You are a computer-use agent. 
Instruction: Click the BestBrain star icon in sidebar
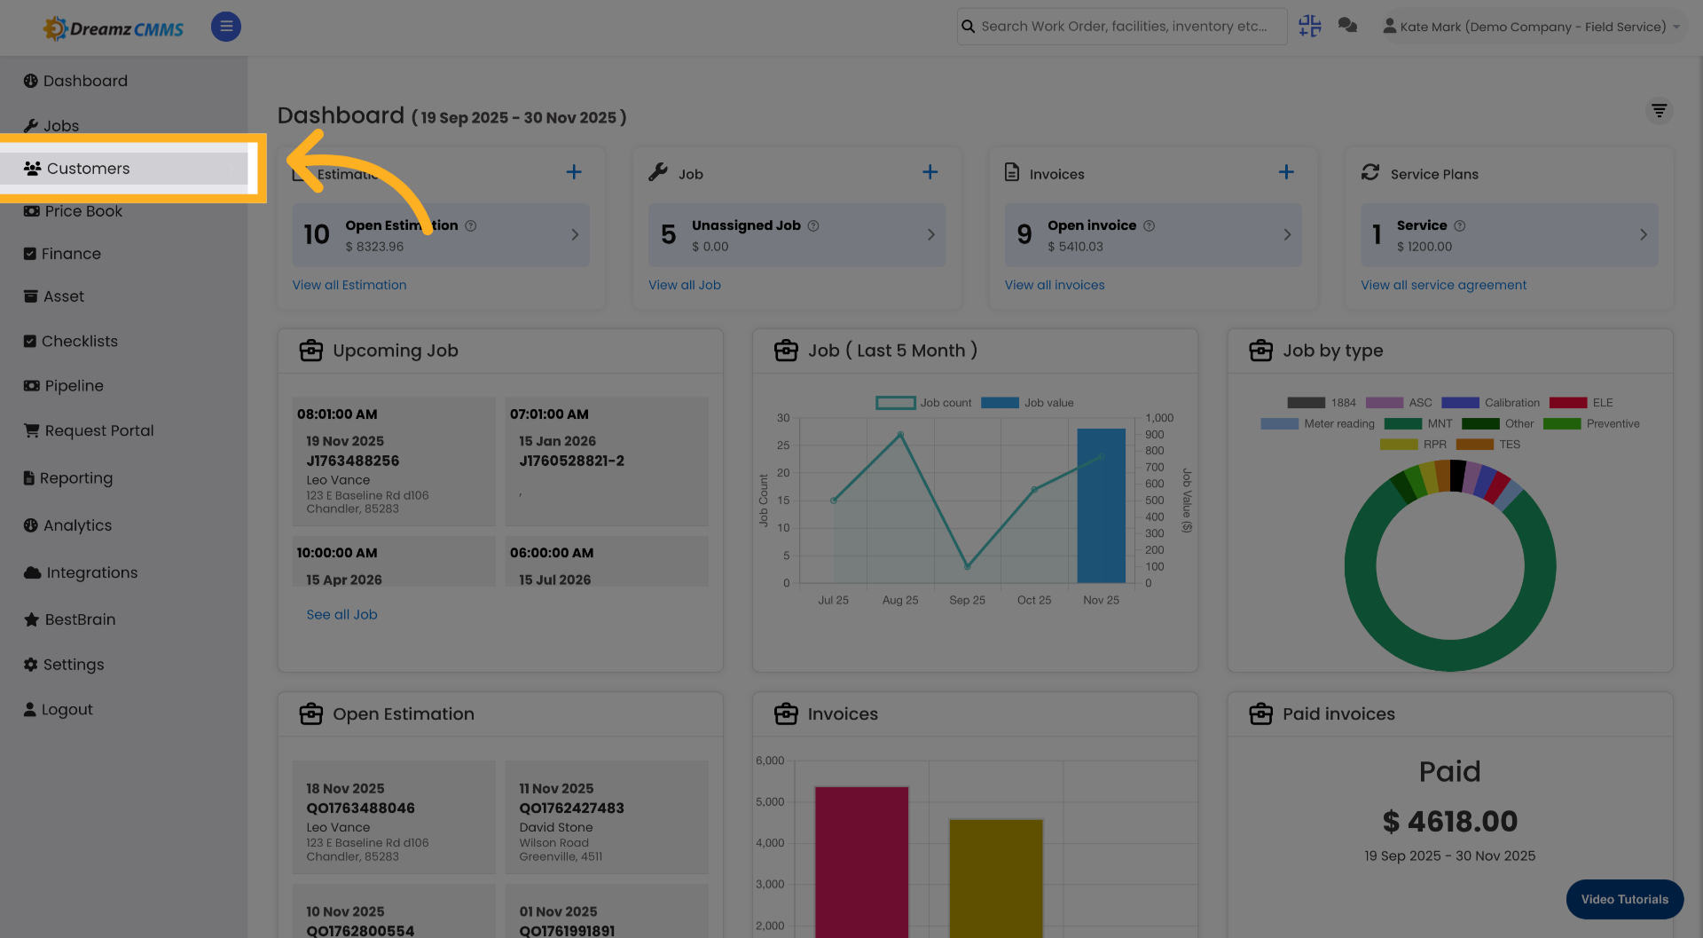pyautogui.click(x=30, y=619)
